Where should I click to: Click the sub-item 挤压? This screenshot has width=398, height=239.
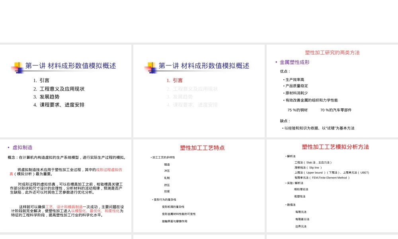[167, 185]
